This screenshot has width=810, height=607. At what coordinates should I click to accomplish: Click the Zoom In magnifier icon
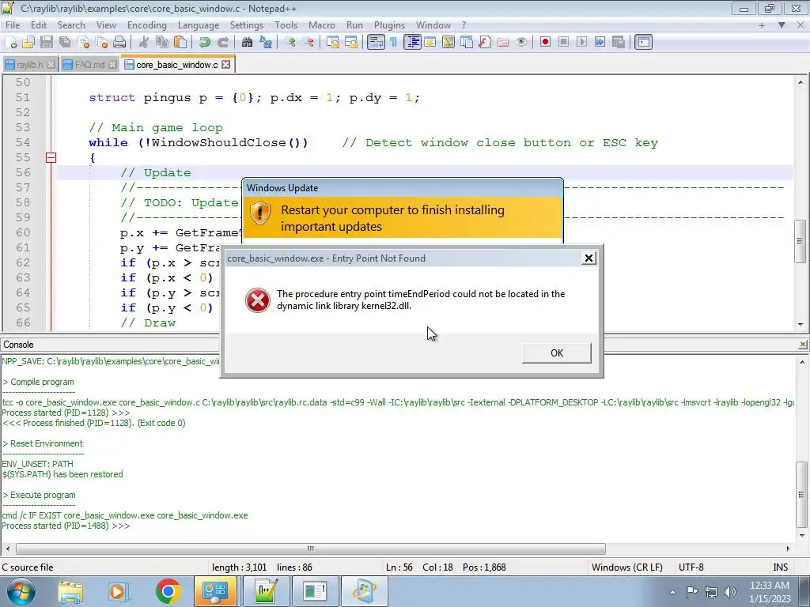point(290,43)
